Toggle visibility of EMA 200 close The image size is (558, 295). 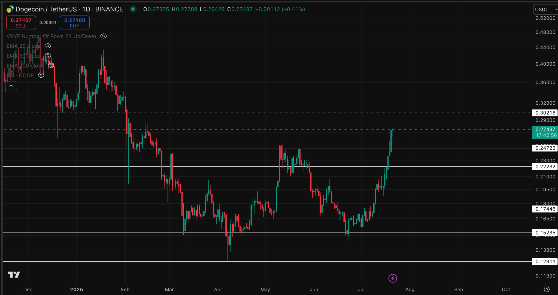click(x=51, y=65)
